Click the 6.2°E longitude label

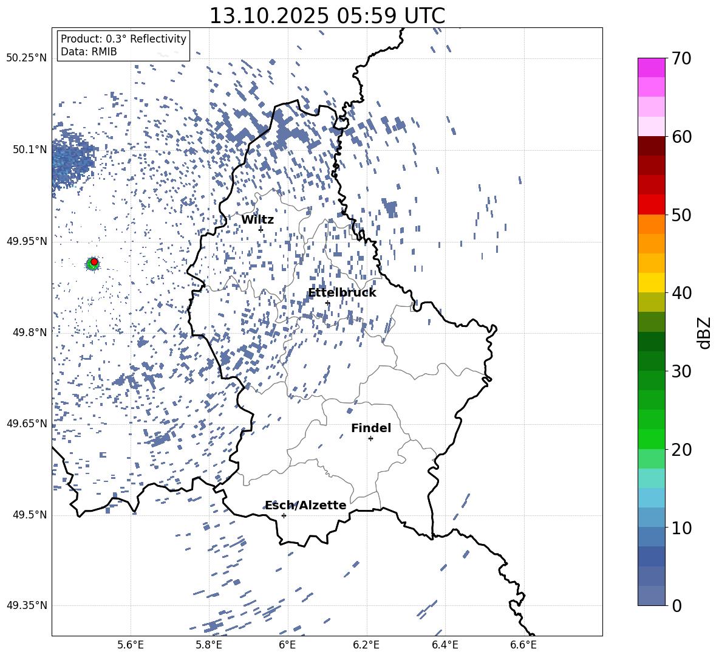366,645
